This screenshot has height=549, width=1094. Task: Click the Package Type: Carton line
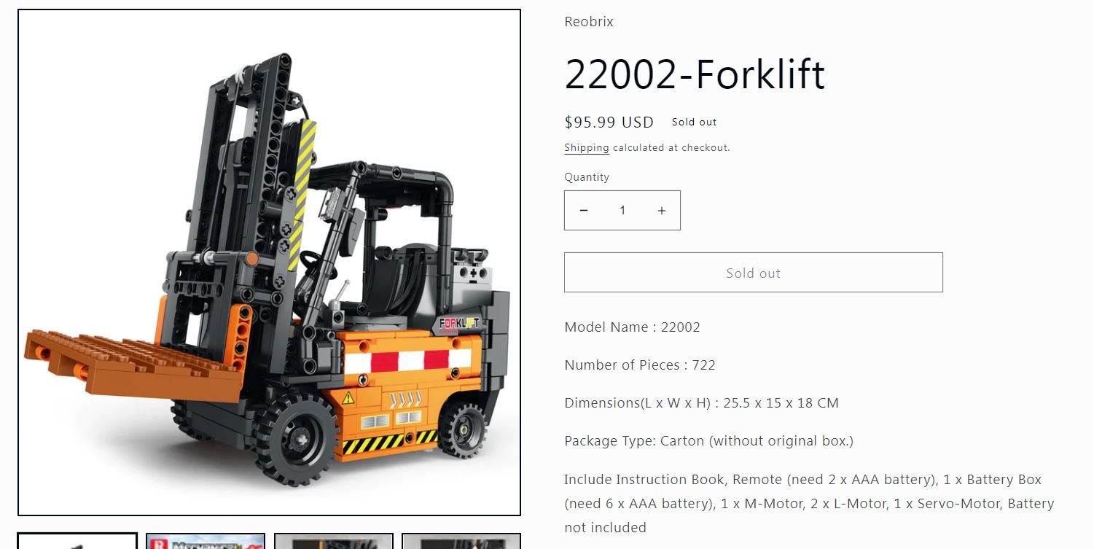[708, 440]
